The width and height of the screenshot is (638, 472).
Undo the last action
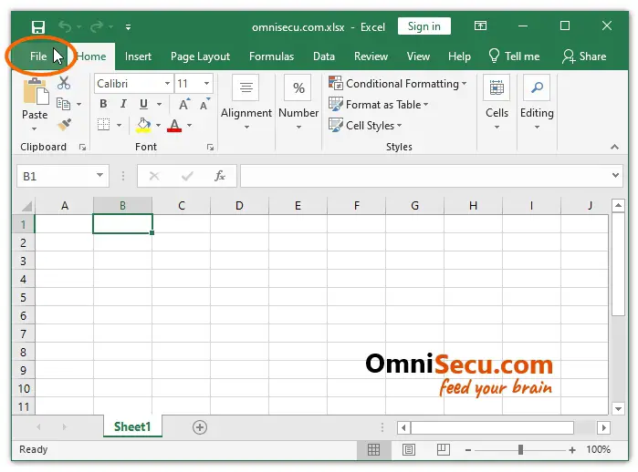click(65, 26)
